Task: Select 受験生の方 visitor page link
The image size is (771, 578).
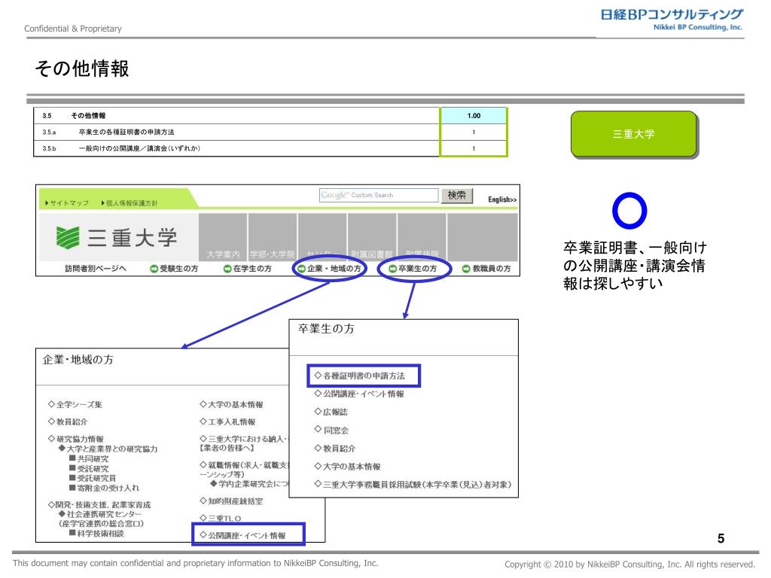Action: pos(179,269)
